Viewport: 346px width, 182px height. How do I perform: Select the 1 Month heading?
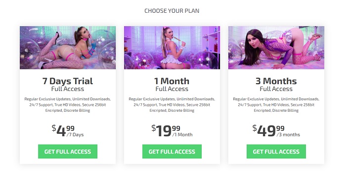172,81
